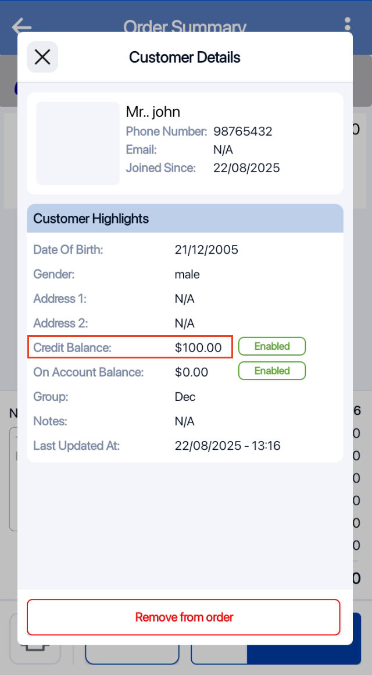Tap the back arrow in the header
Screen dimensions: 372x675
click(x=22, y=26)
